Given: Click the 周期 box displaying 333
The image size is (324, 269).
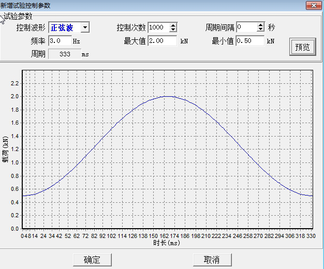Looking at the screenshot, I should 63,54.
